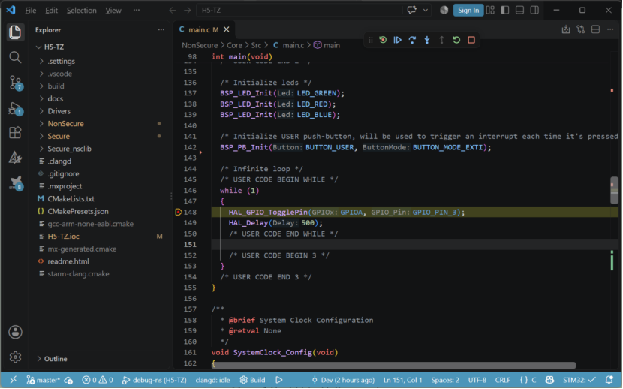The image size is (623, 389).
Task: Click reset device and restart debug icon
Action: 383,40
